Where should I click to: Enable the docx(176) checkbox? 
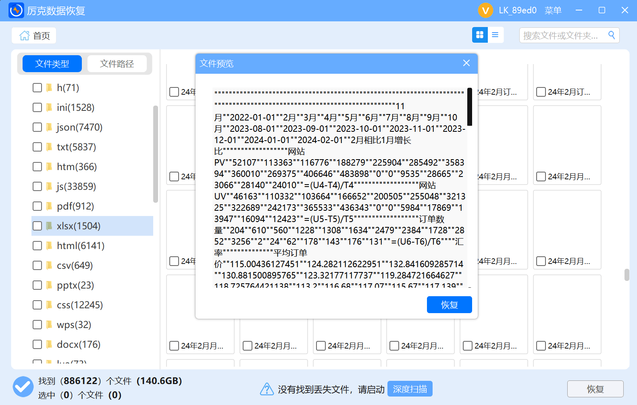point(37,345)
